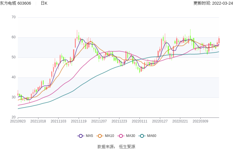Screen dimensions: 233x150
Task: Select the 20220221 date tick label
Action: [180, 121]
